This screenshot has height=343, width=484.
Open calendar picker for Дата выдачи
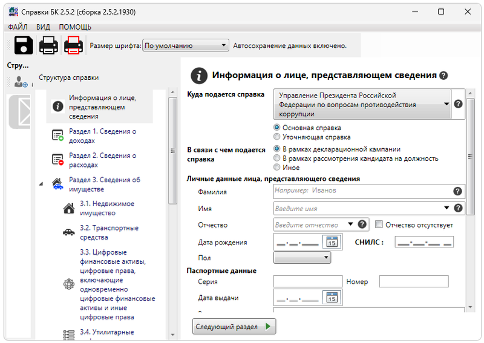tap(331, 297)
